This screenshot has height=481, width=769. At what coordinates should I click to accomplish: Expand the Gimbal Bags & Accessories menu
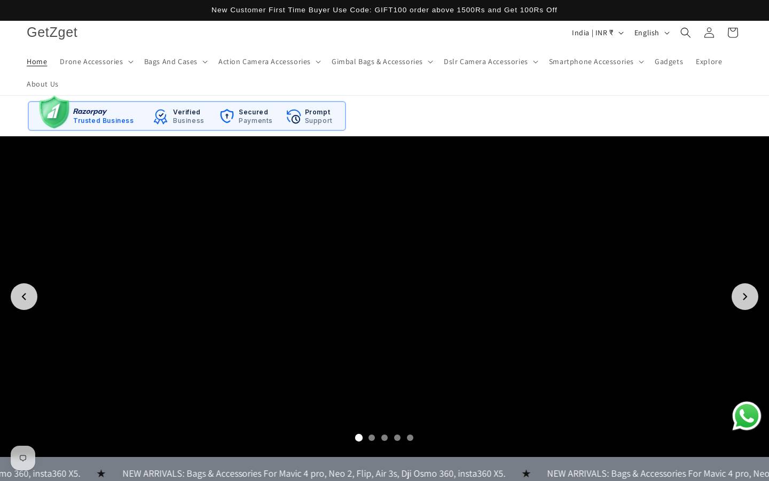[x=382, y=61]
